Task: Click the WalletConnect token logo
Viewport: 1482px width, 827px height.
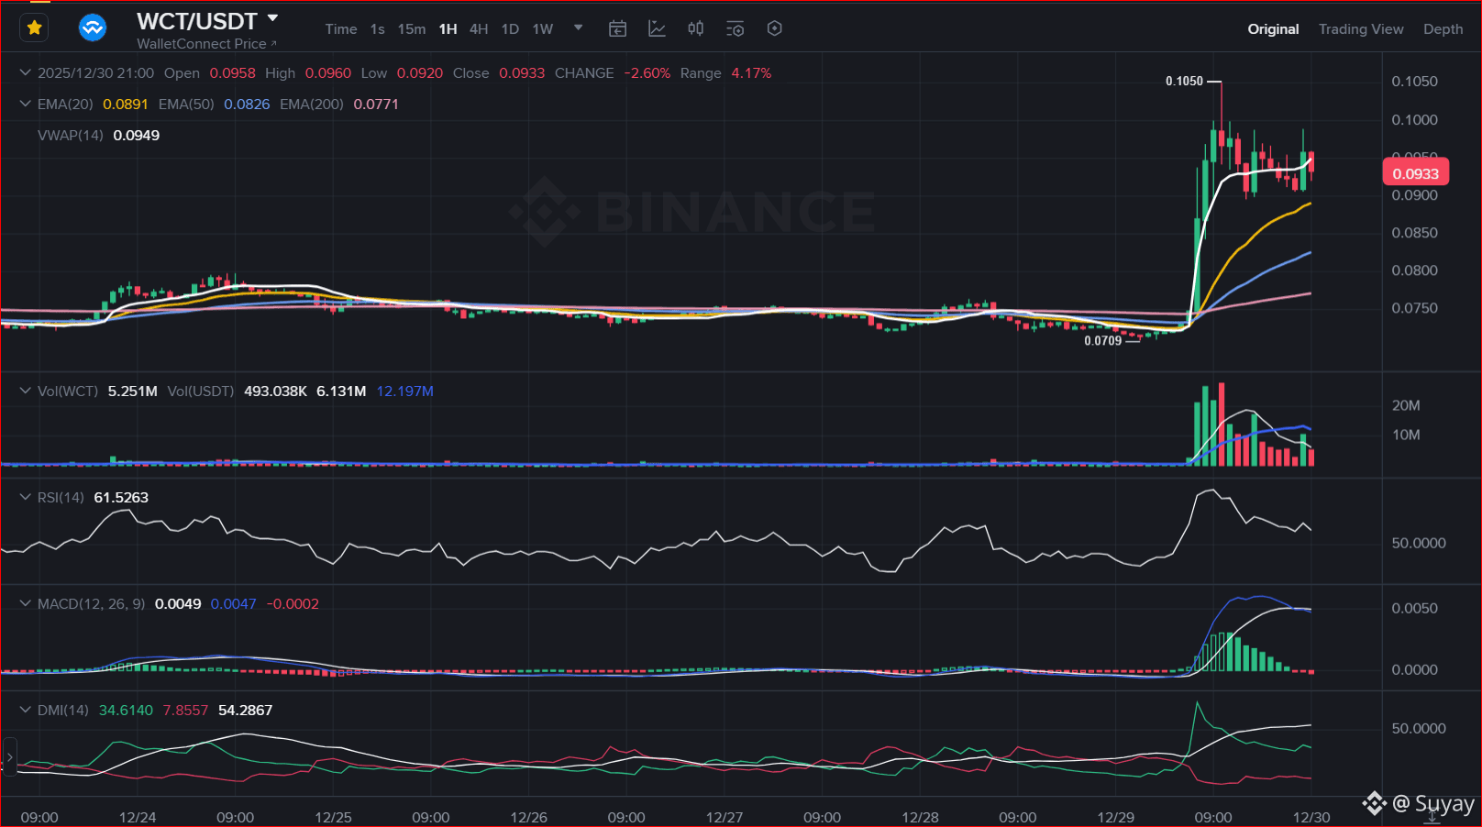Action: [x=93, y=28]
